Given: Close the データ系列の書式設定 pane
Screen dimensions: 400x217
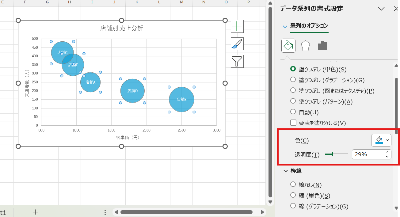Looking at the screenshot, I should point(396,9).
